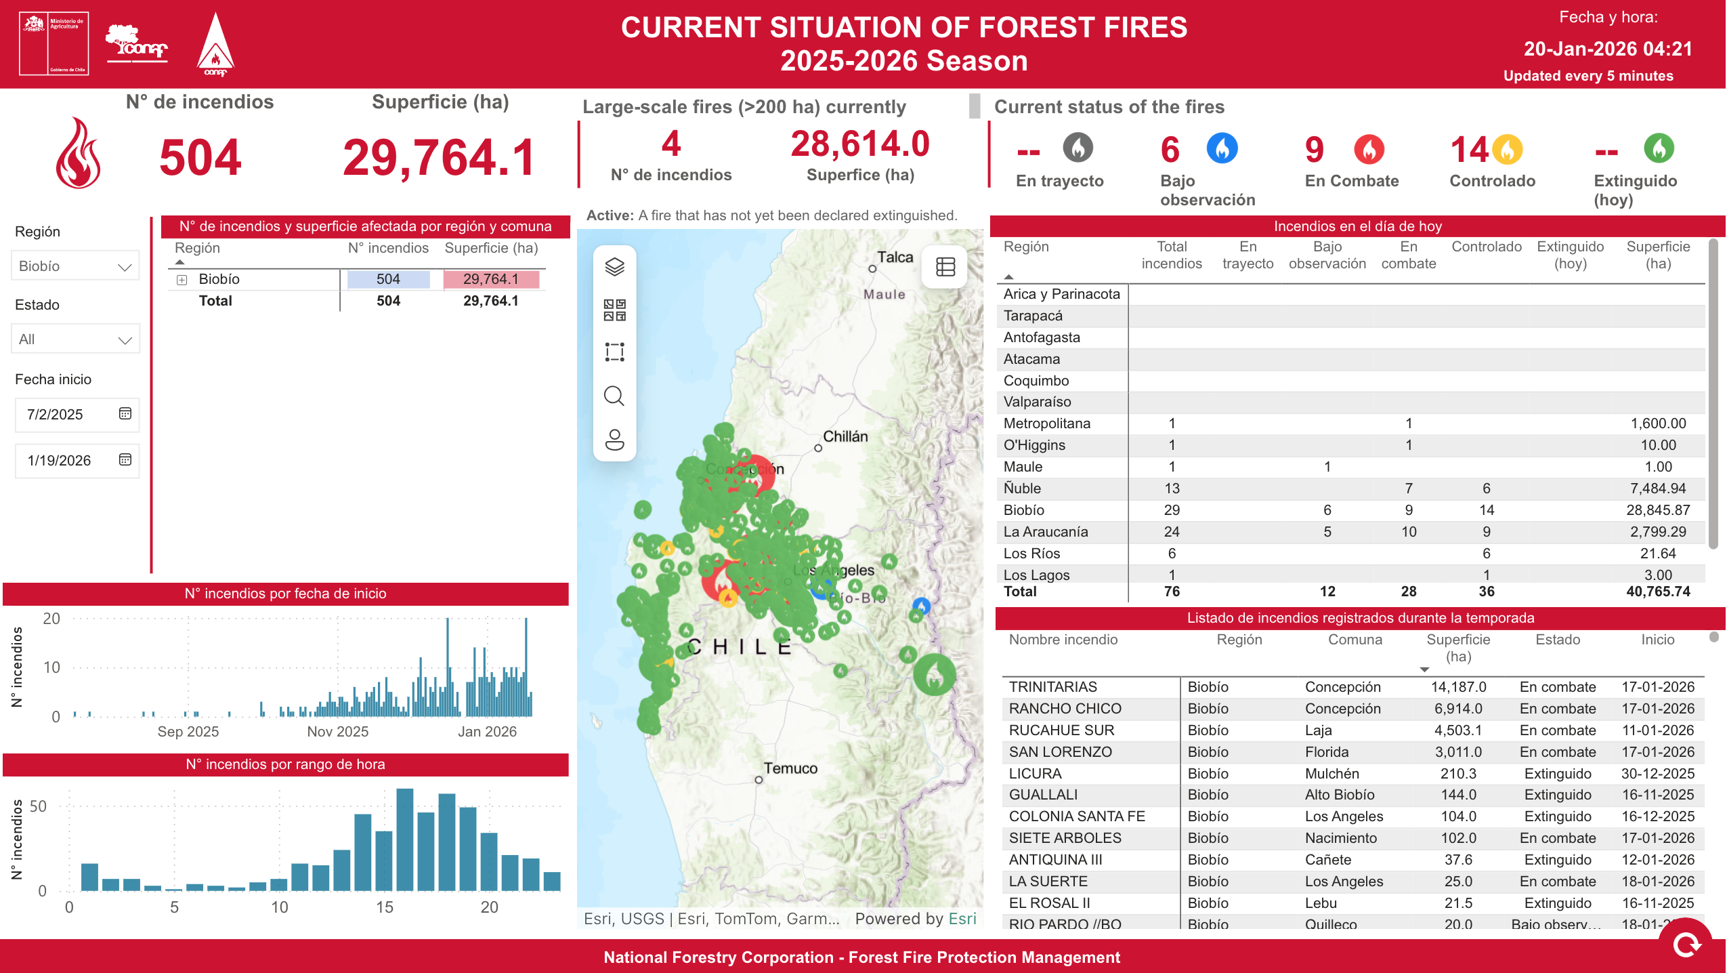This screenshot has width=1727, height=973.
Task: Select the map rectangle selection tool
Action: [614, 352]
